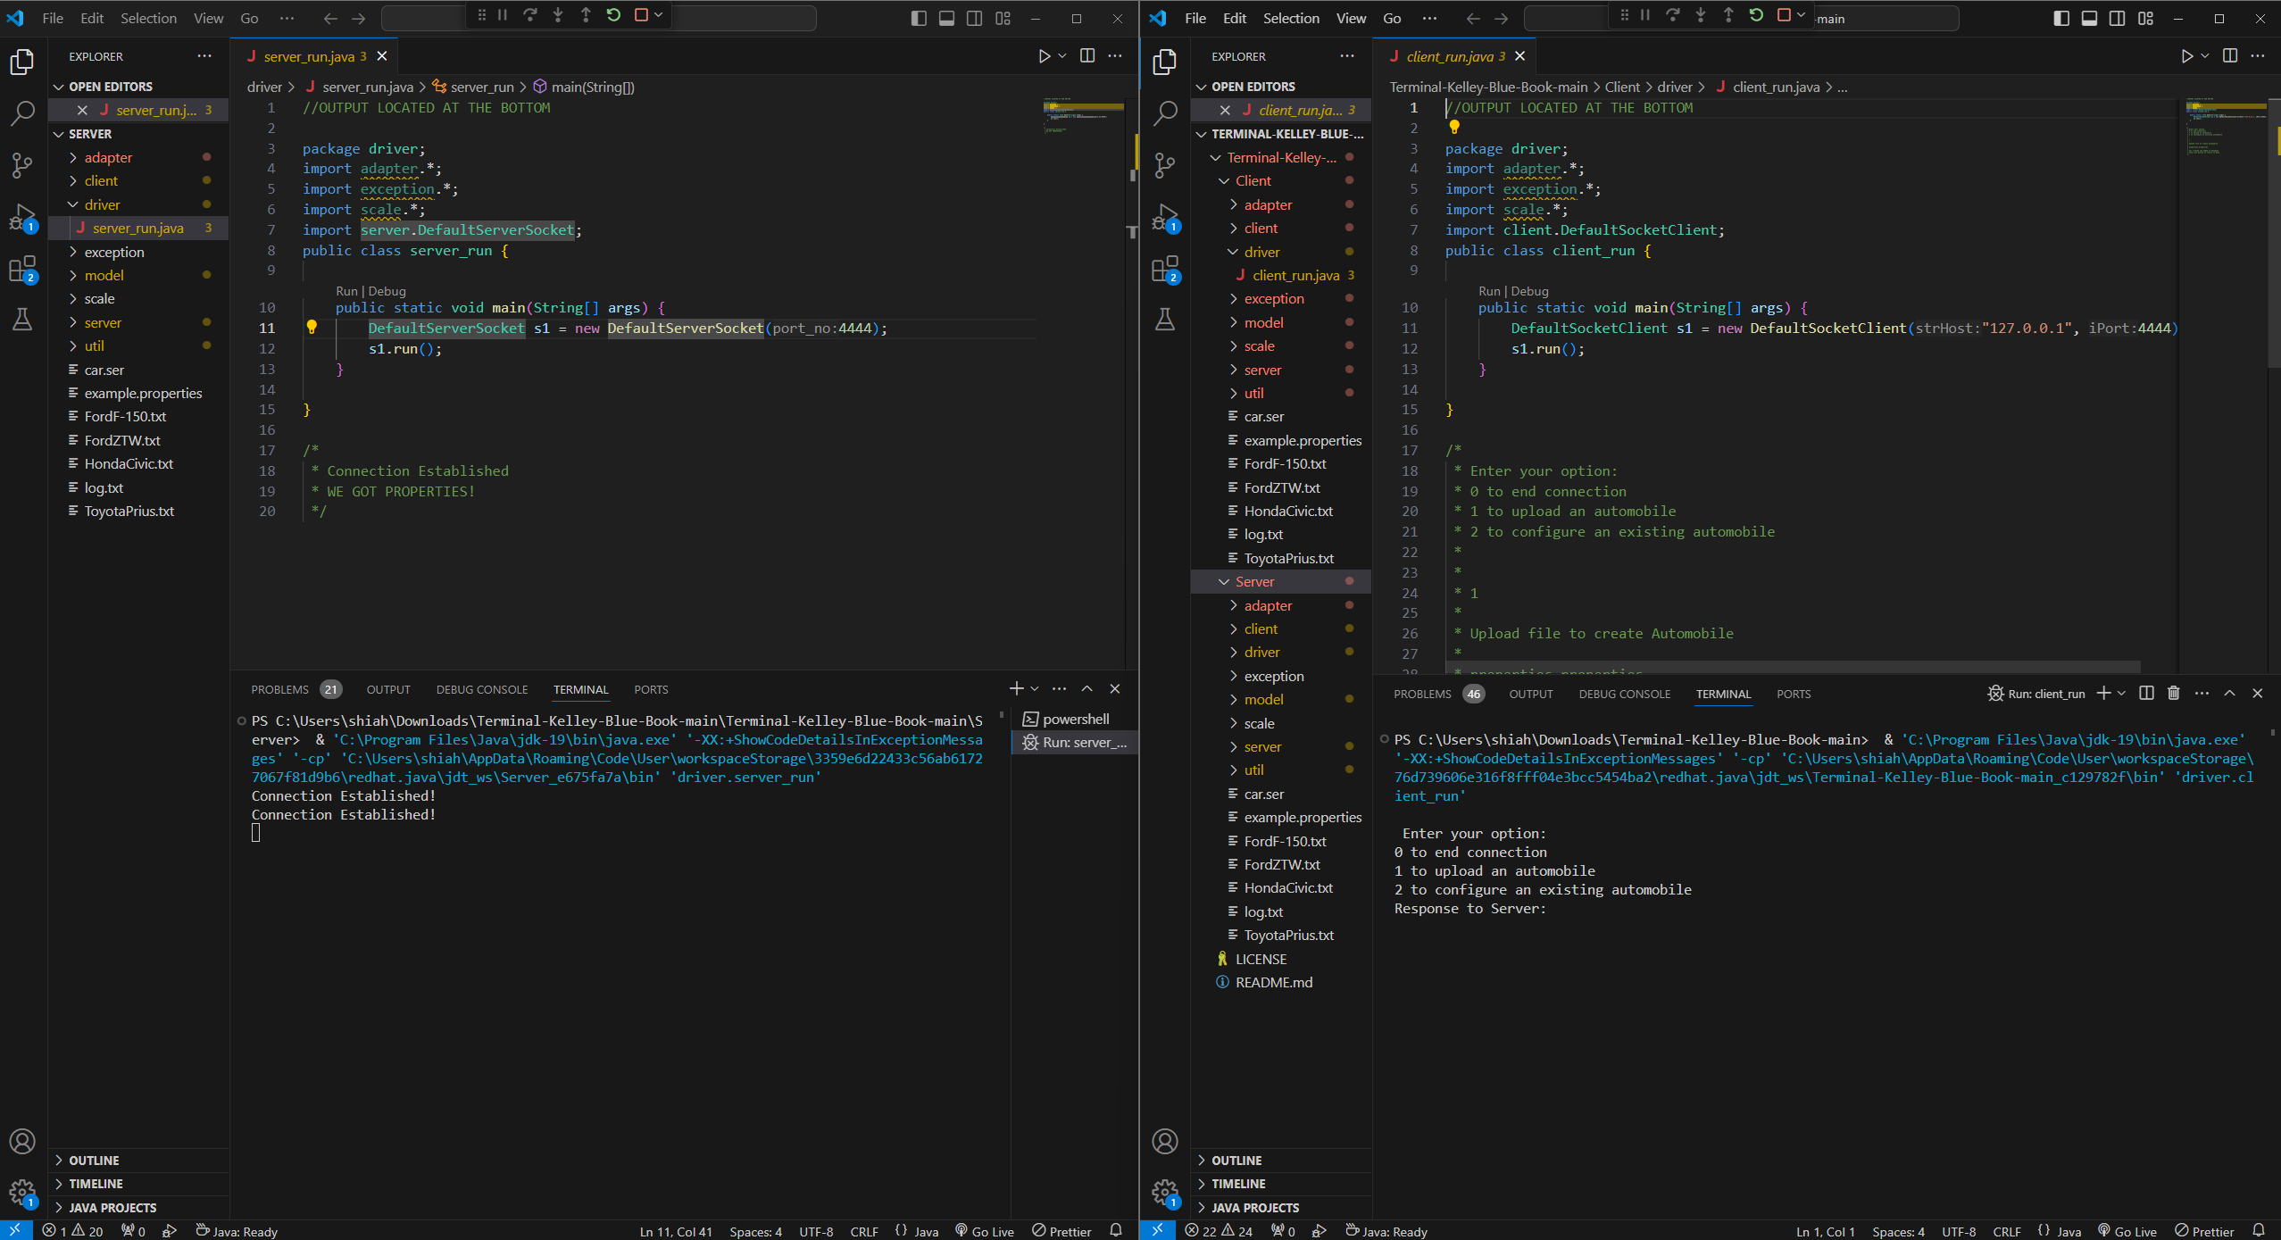This screenshot has width=2281, height=1240.
Task: Stop debugging in right window toolbar
Action: 1784,15
